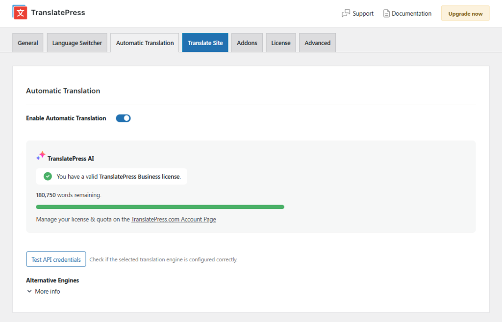Click the green words-remaining progress bar
502x322 pixels.
point(160,207)
